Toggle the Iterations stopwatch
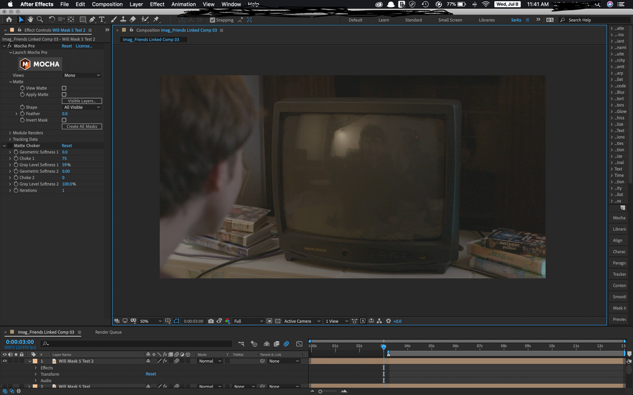633x395 pixels. 16,191
